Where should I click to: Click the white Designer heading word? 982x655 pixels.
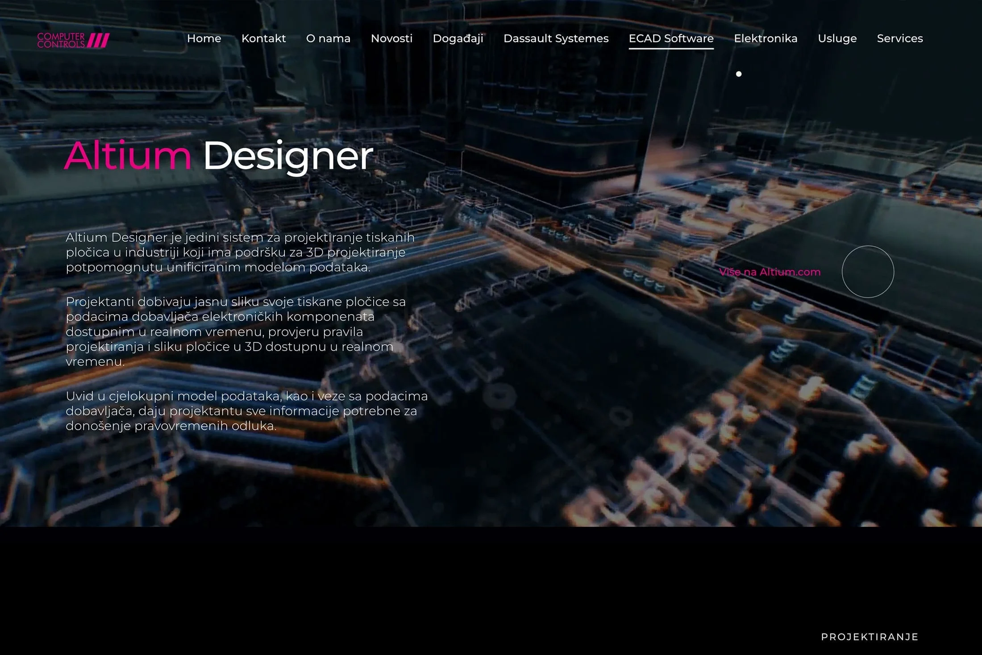point(288,156)
